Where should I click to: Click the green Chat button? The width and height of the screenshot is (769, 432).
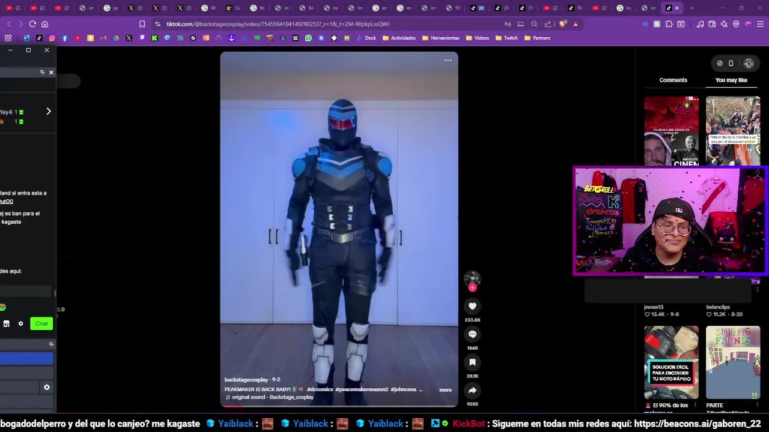pos(41,323)
